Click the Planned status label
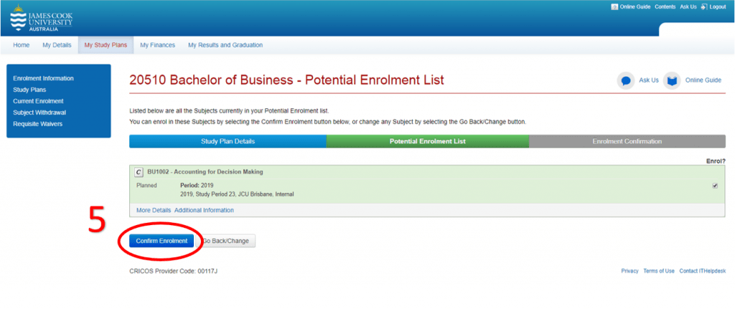The width and height of the screenshot is (735, 309). [146, 186]
